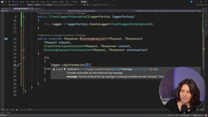
Task: Open the Edit menu
Action: 9,2
